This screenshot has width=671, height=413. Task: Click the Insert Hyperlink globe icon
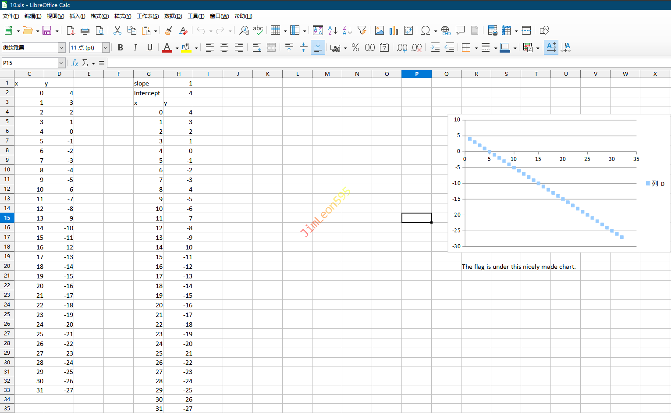446,30
